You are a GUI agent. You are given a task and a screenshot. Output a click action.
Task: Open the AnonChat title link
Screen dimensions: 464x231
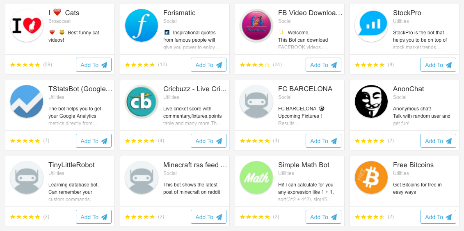click(408, 89)
